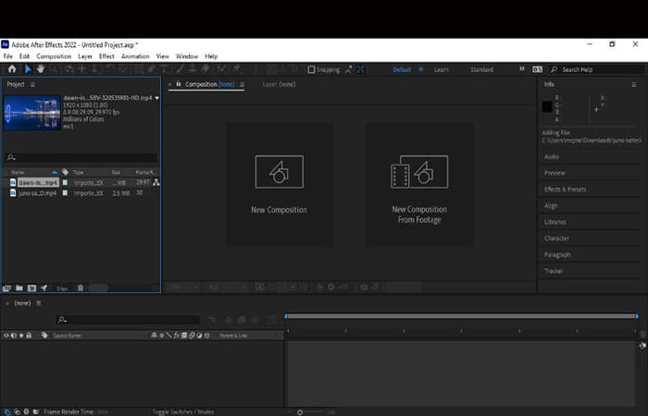Sort by the Size column header
The image size is (648, 416).
click(116, 172)
